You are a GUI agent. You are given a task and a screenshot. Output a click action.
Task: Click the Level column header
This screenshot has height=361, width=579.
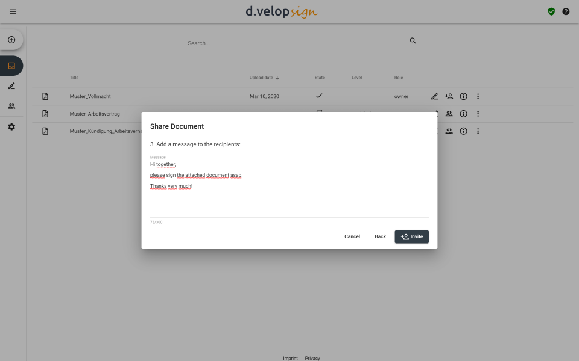pyautogui.click(x=356, y=78)
